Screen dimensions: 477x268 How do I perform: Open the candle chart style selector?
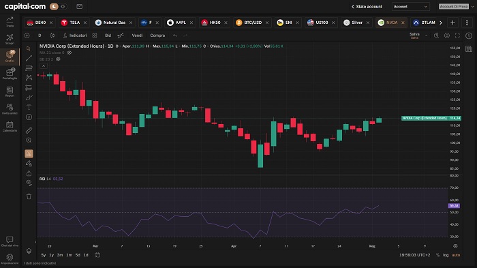coord(52,35)
